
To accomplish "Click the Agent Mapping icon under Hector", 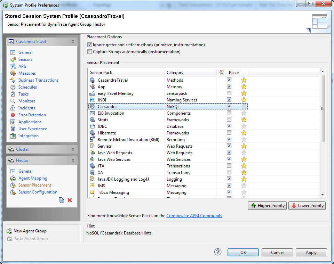I will [x=13, y=178].
